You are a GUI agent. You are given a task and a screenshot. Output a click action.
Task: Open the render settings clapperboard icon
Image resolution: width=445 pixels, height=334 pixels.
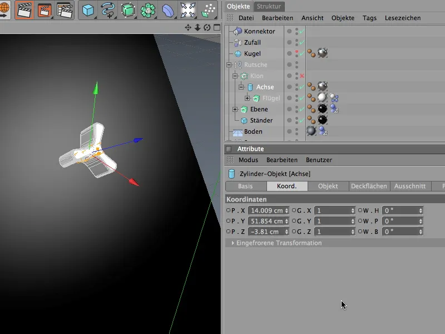[65, 10]
